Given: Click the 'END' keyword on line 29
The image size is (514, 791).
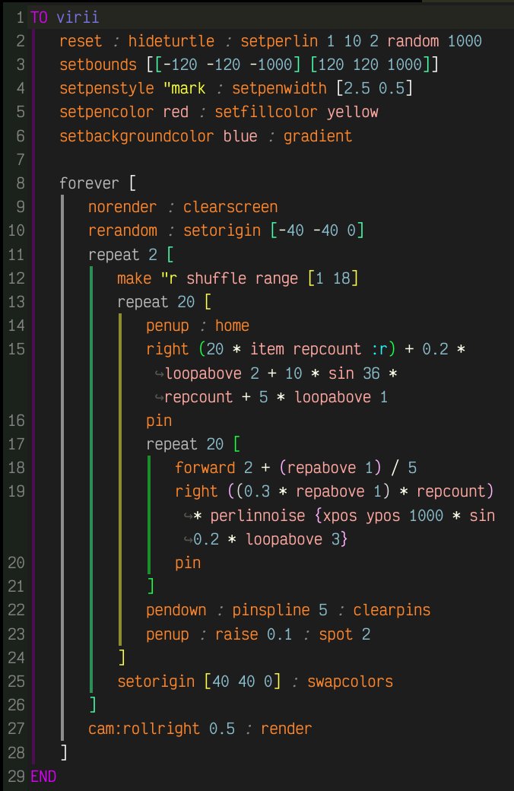Looking at the screenshot, I should click(43, 777).
